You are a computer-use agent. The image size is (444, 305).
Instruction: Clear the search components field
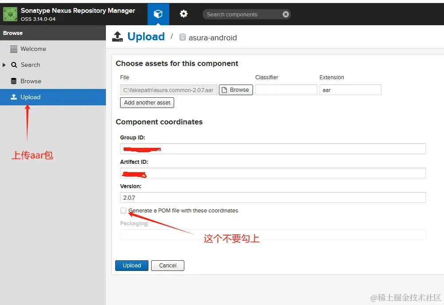(286, 14)
